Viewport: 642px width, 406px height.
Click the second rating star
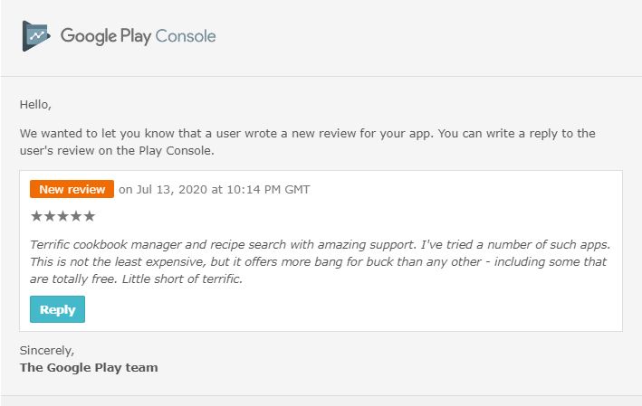click(50, 216)
